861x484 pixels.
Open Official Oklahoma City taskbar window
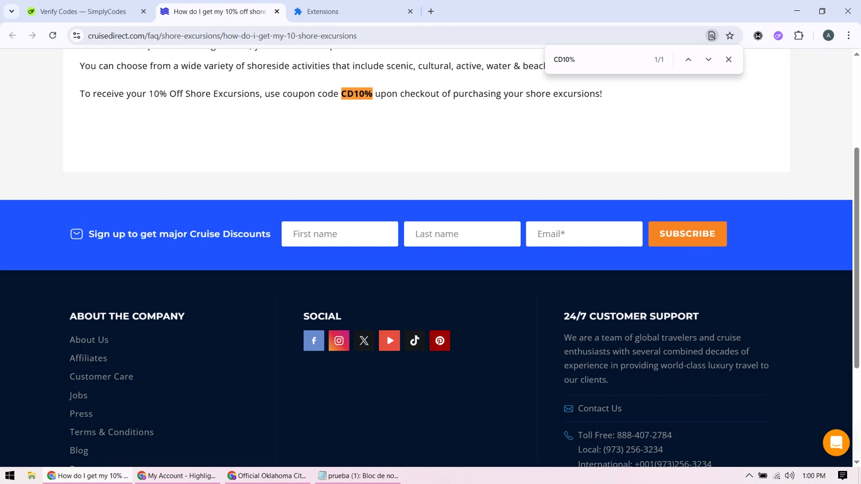point(269,475)
